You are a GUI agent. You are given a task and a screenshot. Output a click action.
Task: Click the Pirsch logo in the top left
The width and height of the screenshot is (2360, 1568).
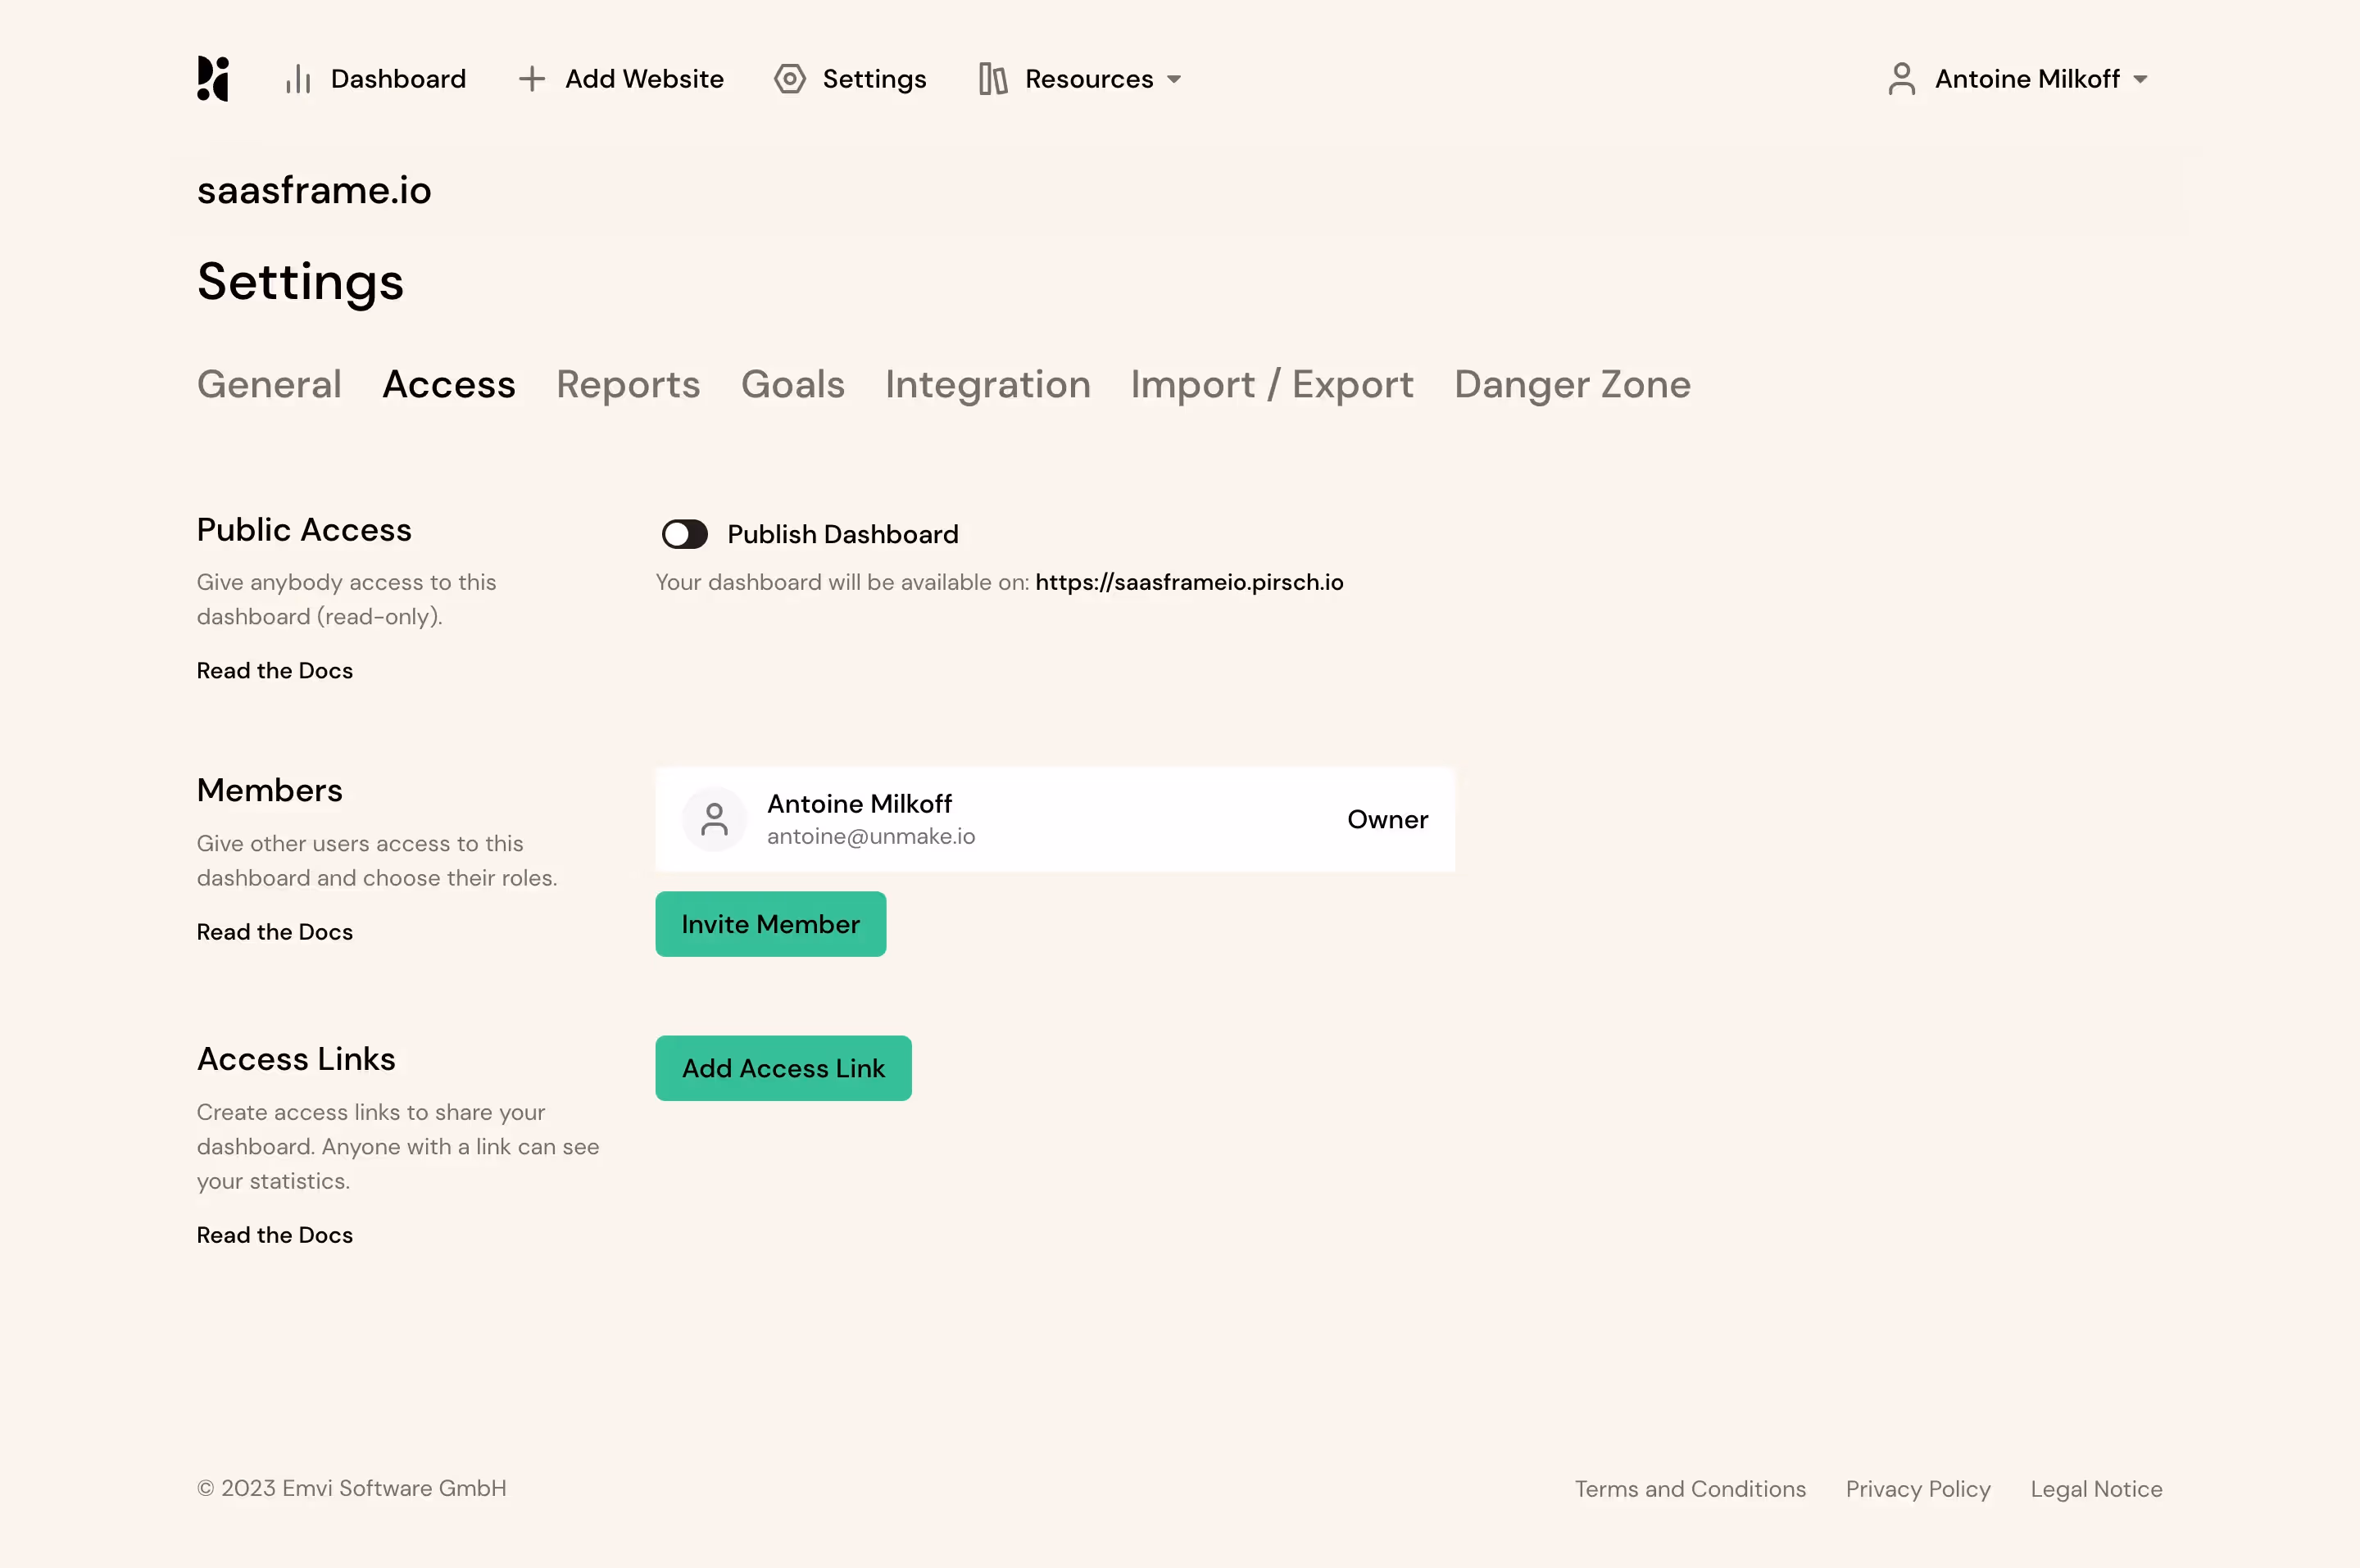213,79
